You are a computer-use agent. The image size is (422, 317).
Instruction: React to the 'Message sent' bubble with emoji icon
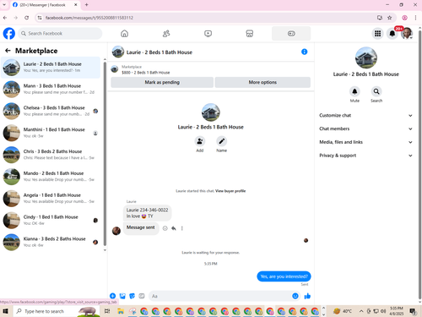165,228
